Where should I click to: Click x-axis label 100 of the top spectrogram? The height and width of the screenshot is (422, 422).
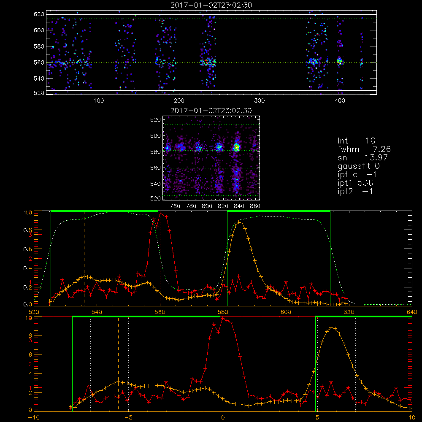coord(99,101)
